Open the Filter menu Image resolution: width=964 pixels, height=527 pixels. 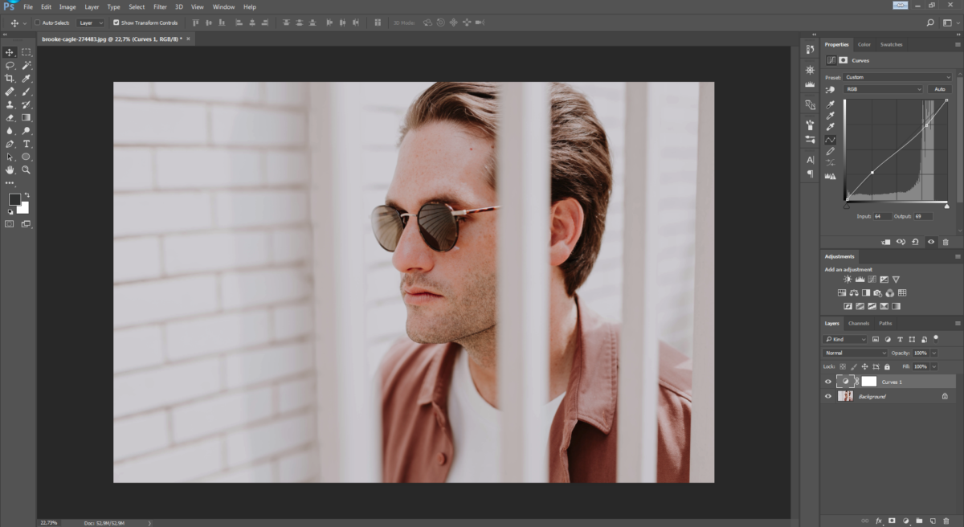click(x=160, y=6)
